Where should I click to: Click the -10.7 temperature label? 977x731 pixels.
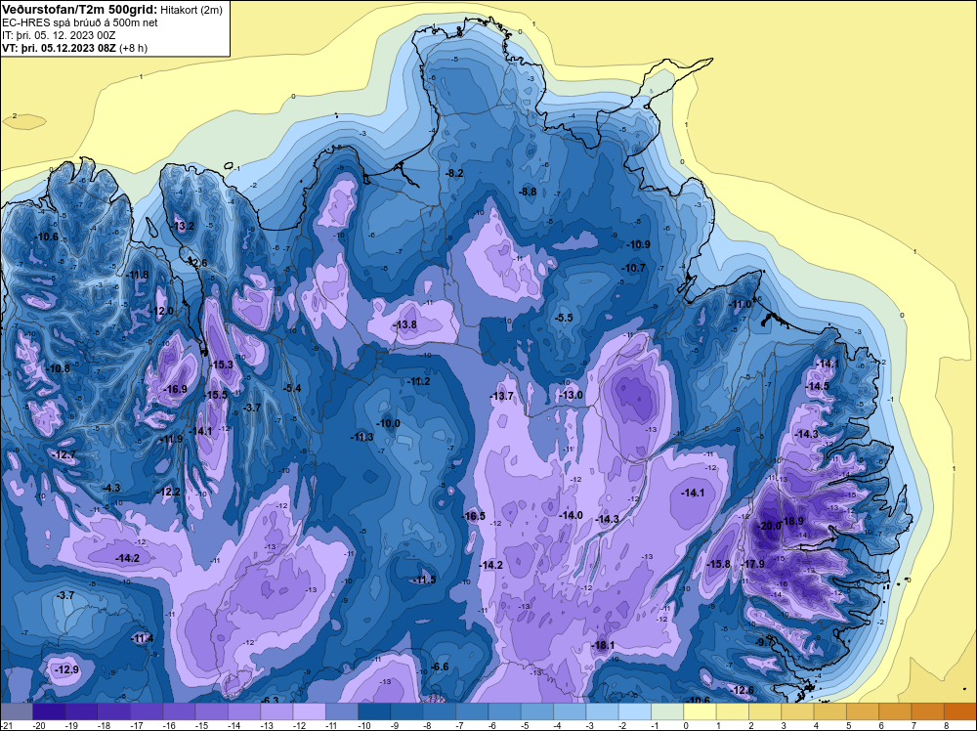tap(634, 268)
